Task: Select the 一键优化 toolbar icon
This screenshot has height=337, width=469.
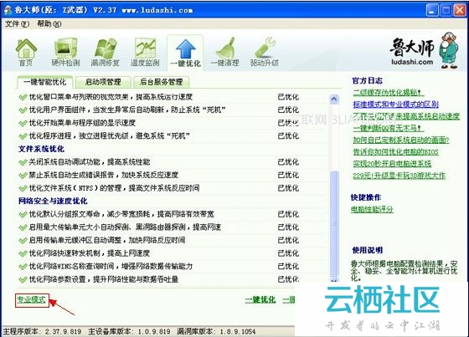Action: tap(185, 53)
